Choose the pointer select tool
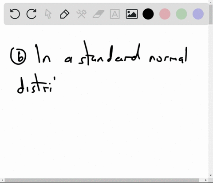 (x=48, y=14)
